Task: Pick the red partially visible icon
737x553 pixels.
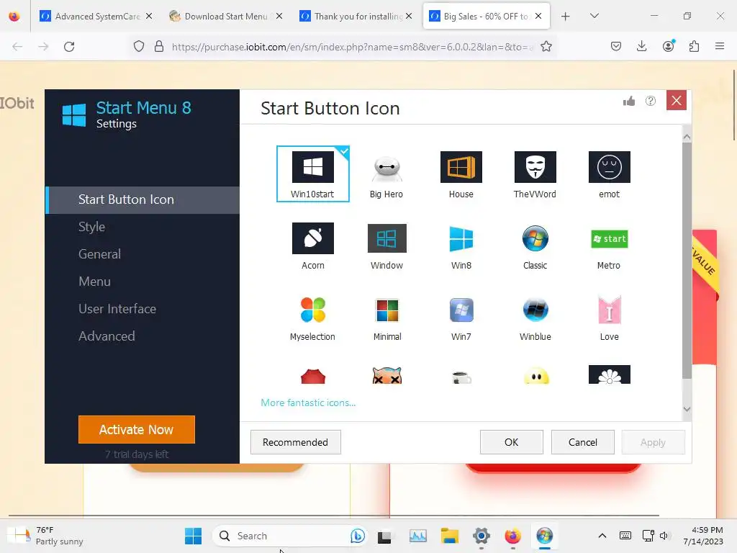Action: click(312, 376)
